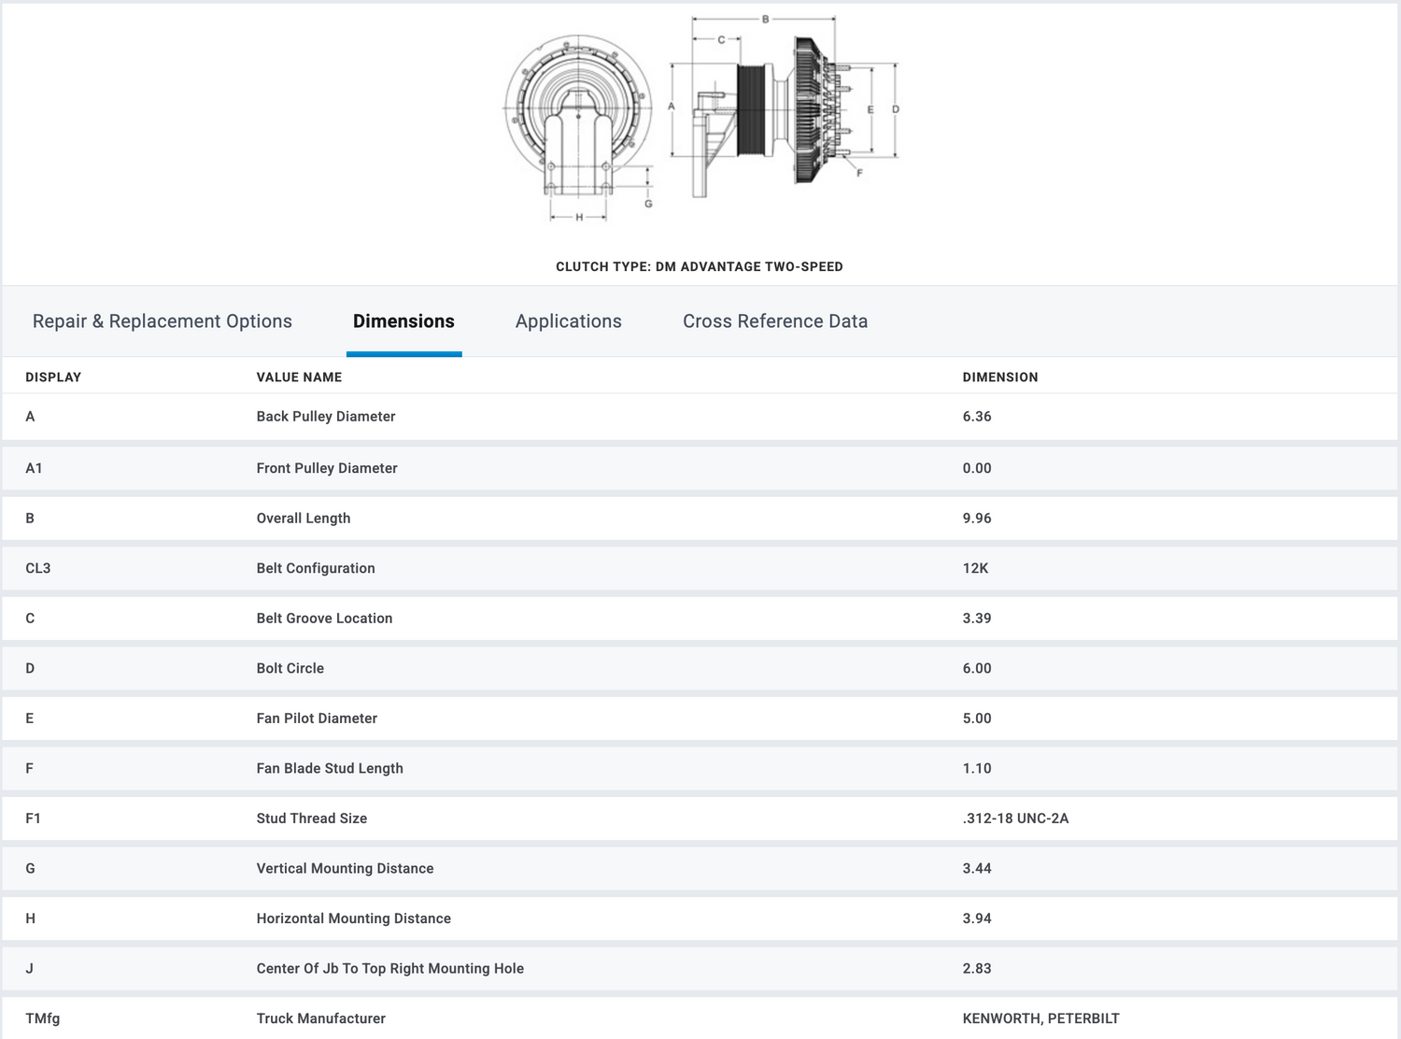Click the KENWORTH, PETERBILT manufacturer value
The width and height of the screenshot is (1401, 1039).
click(1040, 1018)
